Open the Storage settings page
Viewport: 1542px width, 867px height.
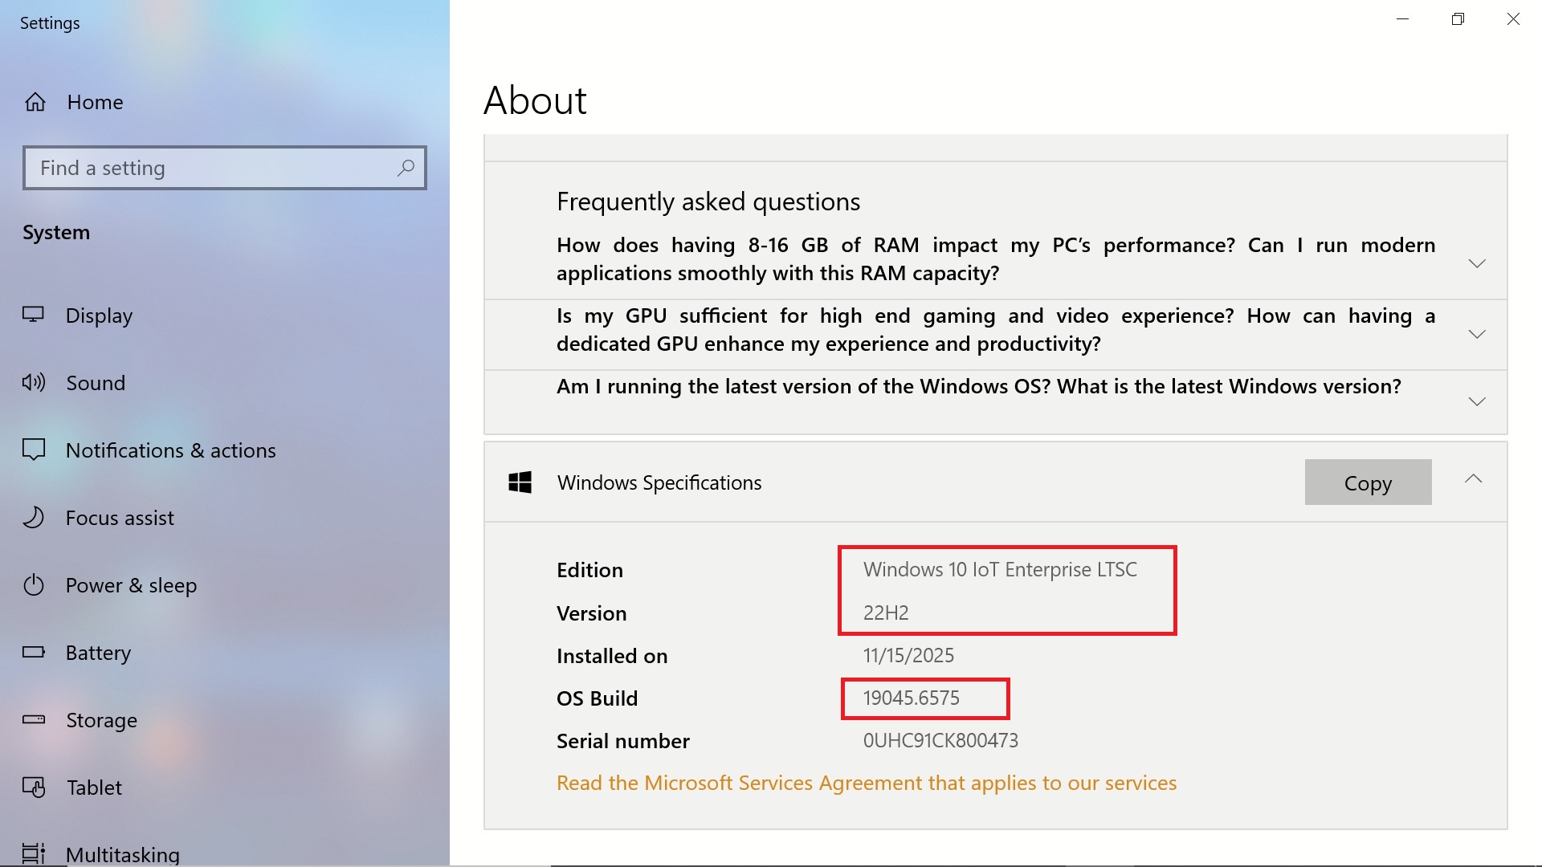tap(101, 720)
